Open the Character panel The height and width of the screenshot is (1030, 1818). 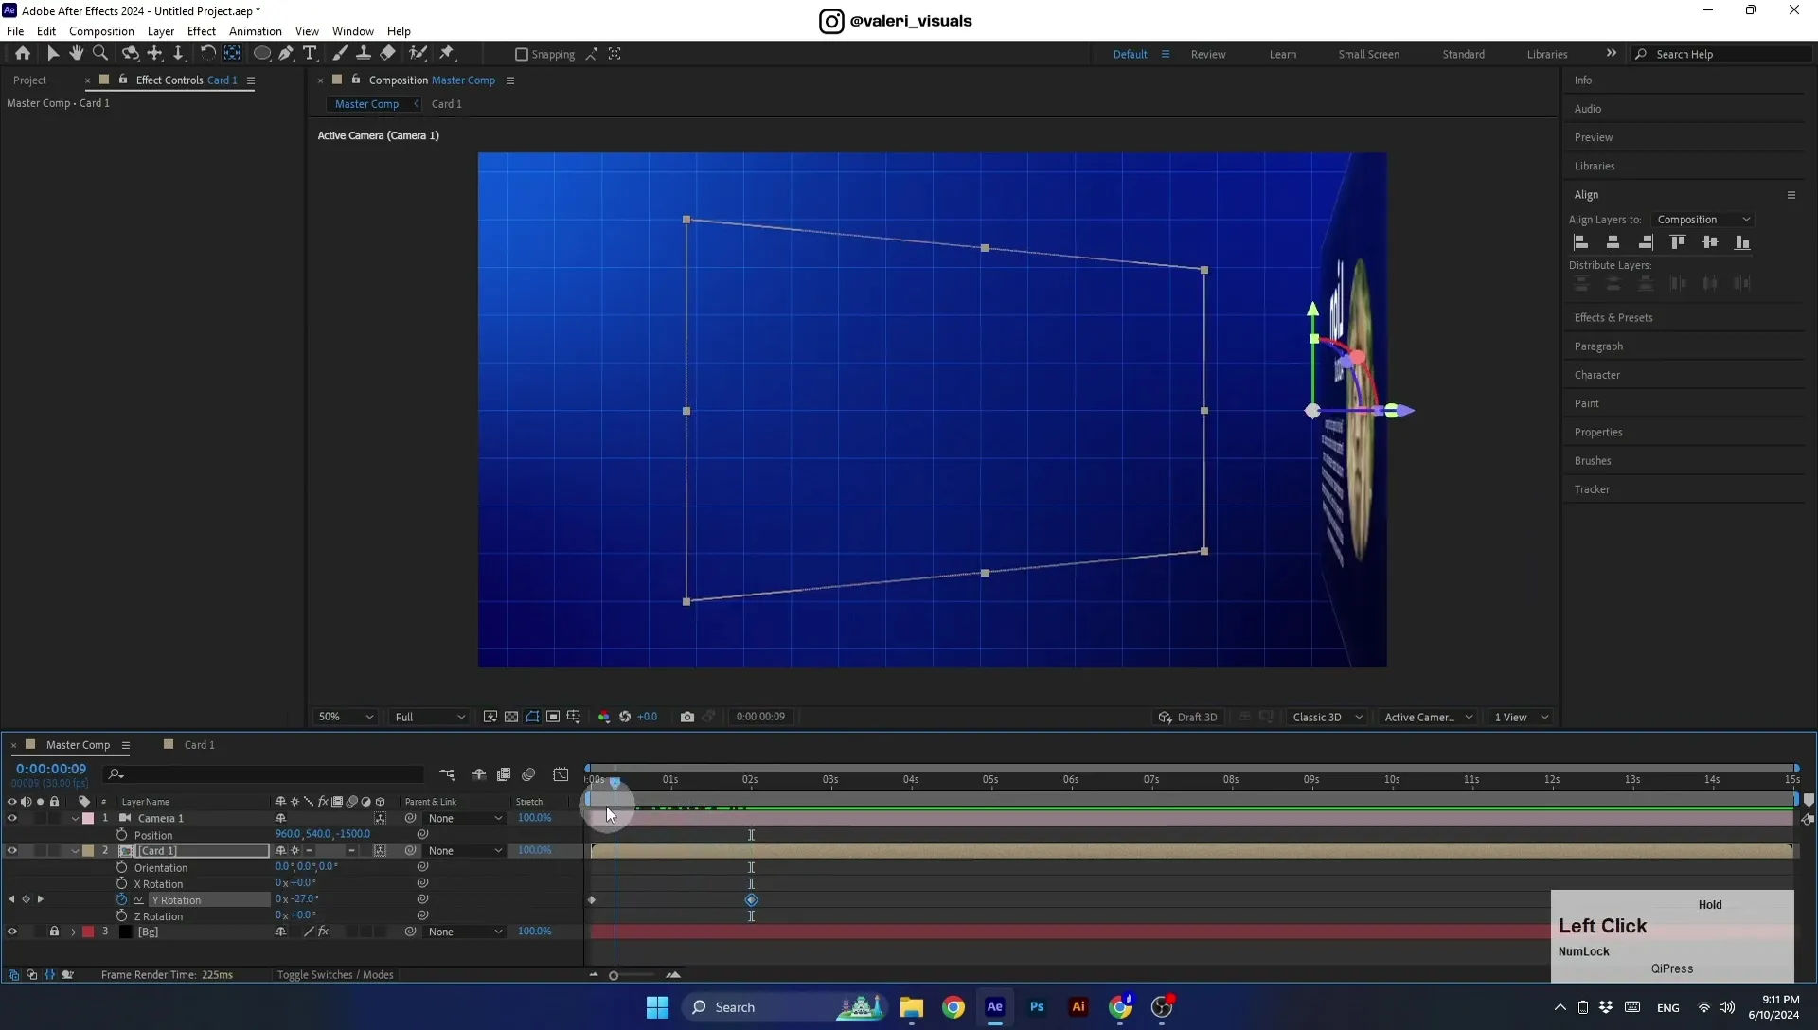(1597, 375)
